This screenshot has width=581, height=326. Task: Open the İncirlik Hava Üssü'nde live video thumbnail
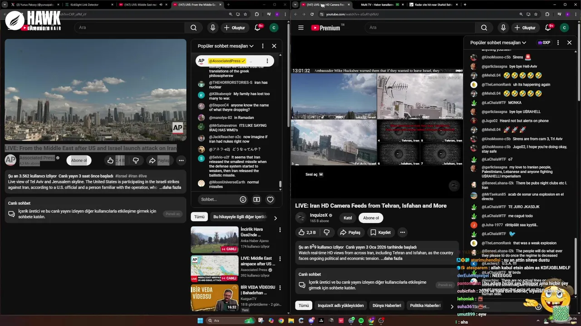click(214, 240)
